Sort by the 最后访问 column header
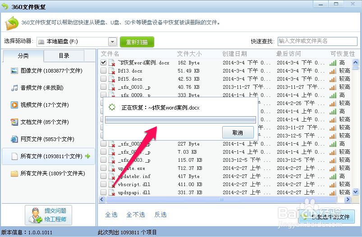The width and height of the screenshot is (362, 237). coord(289,54)
